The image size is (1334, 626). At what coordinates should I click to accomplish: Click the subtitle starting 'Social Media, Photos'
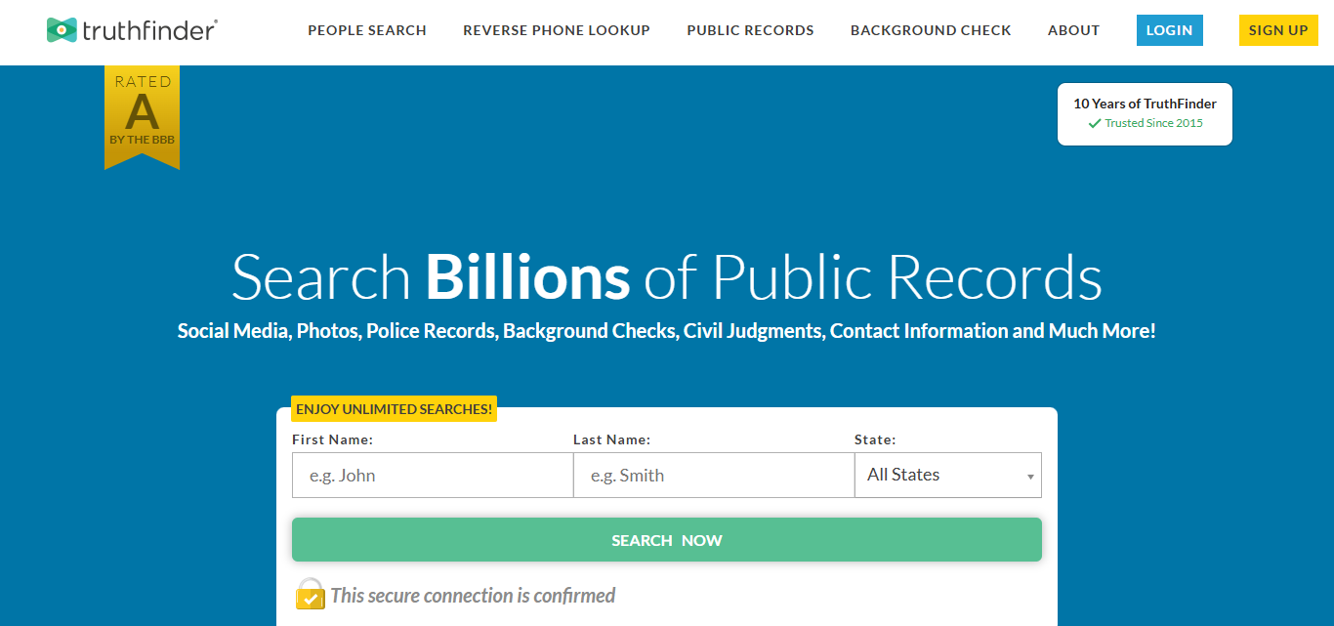(x=667, y=331)
